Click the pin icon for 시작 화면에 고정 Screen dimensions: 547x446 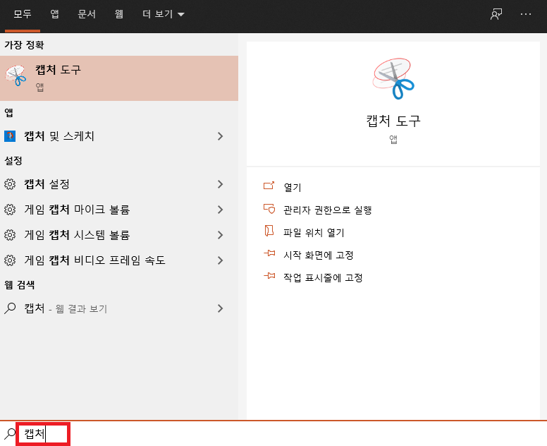pyautogui.click(x=269, y=253)
